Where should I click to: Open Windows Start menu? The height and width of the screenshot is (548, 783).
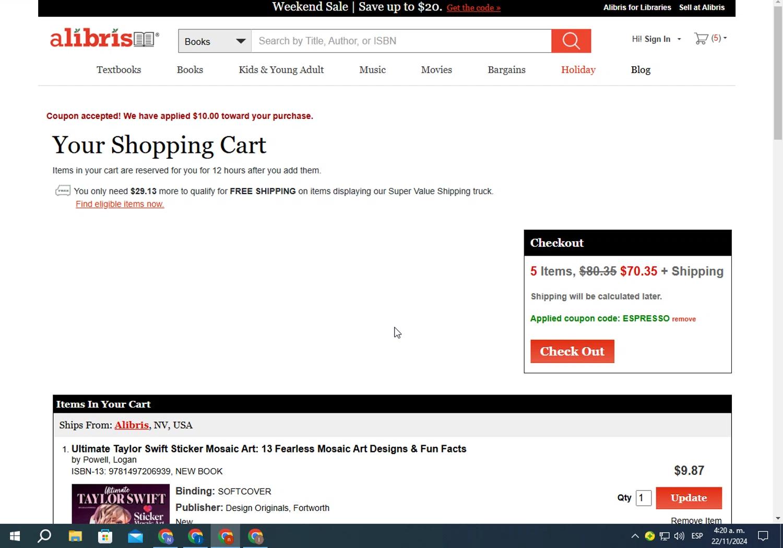15,536
